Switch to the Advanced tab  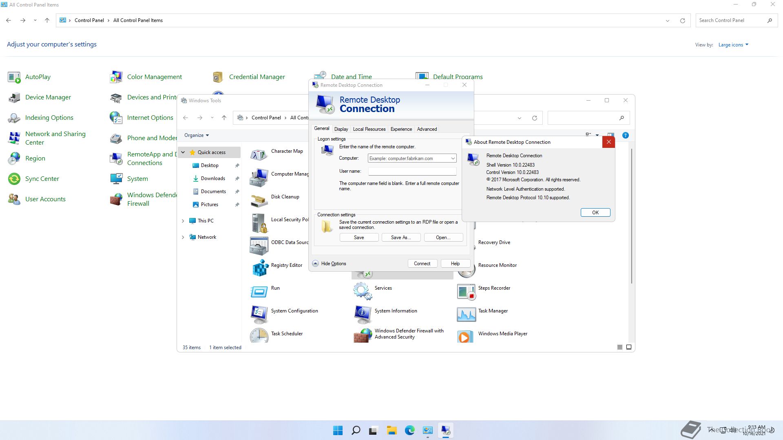[x=427, y=129]
